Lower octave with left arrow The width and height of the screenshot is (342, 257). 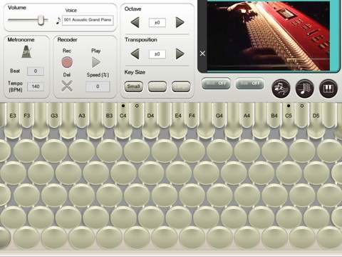135,23
